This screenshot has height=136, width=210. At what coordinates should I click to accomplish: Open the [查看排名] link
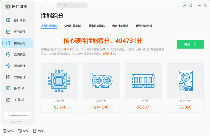(x=109, y=54)
